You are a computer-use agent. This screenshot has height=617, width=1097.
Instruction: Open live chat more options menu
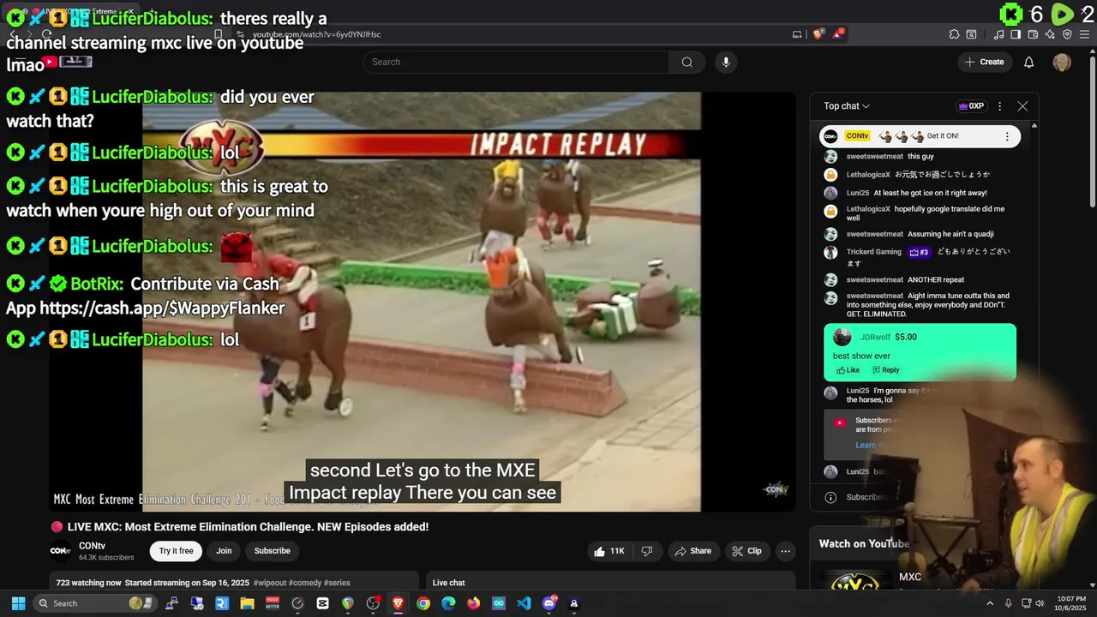(x=999, y=106)
